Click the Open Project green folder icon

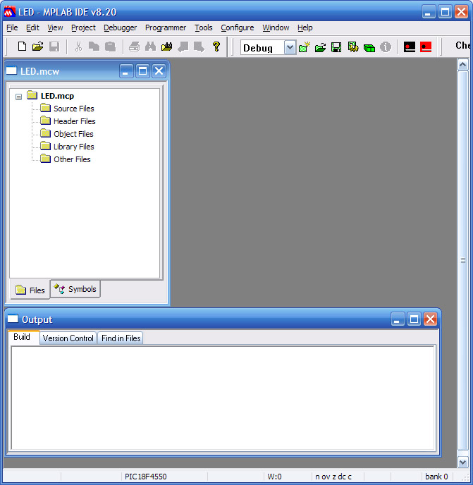320,47
